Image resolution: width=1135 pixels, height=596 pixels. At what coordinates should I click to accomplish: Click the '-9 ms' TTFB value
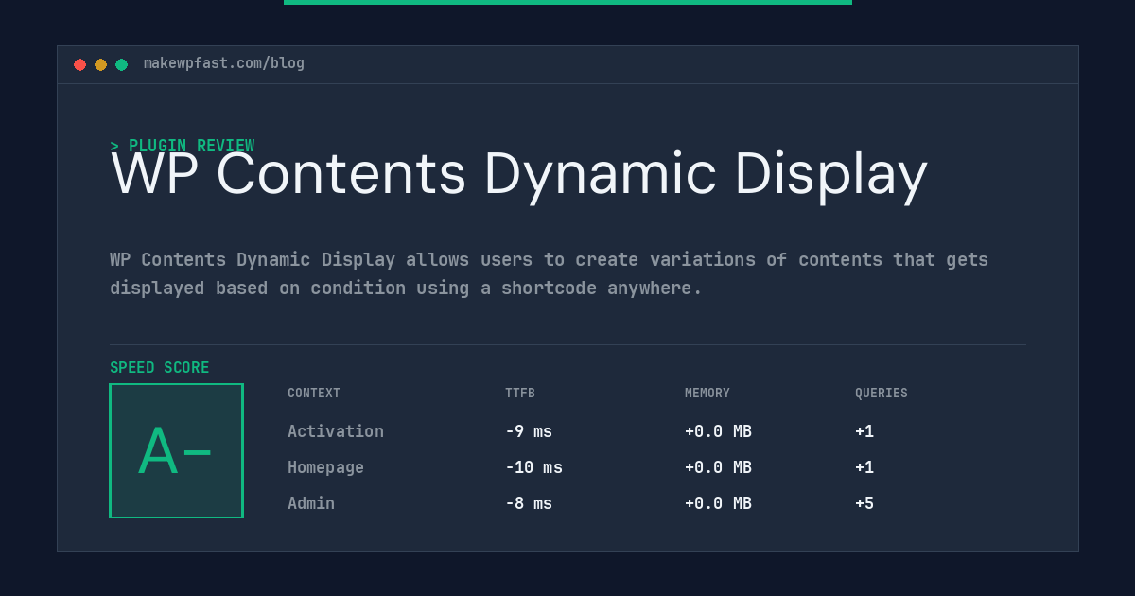pyautogui.click(x=529, y=431)
